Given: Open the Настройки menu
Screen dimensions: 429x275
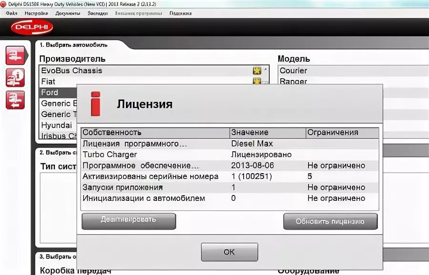Looking at the screenshot, I should click(36, 13).
